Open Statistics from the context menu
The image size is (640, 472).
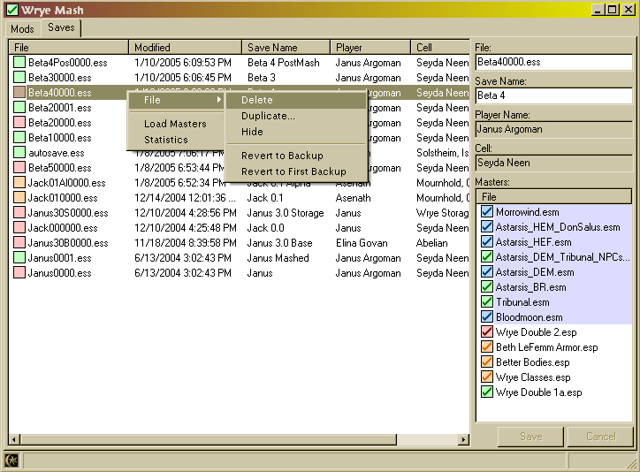point(176,140)
